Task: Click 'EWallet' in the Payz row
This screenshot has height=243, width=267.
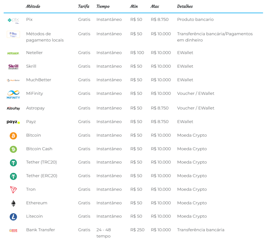Action: [x=185, y=121]
